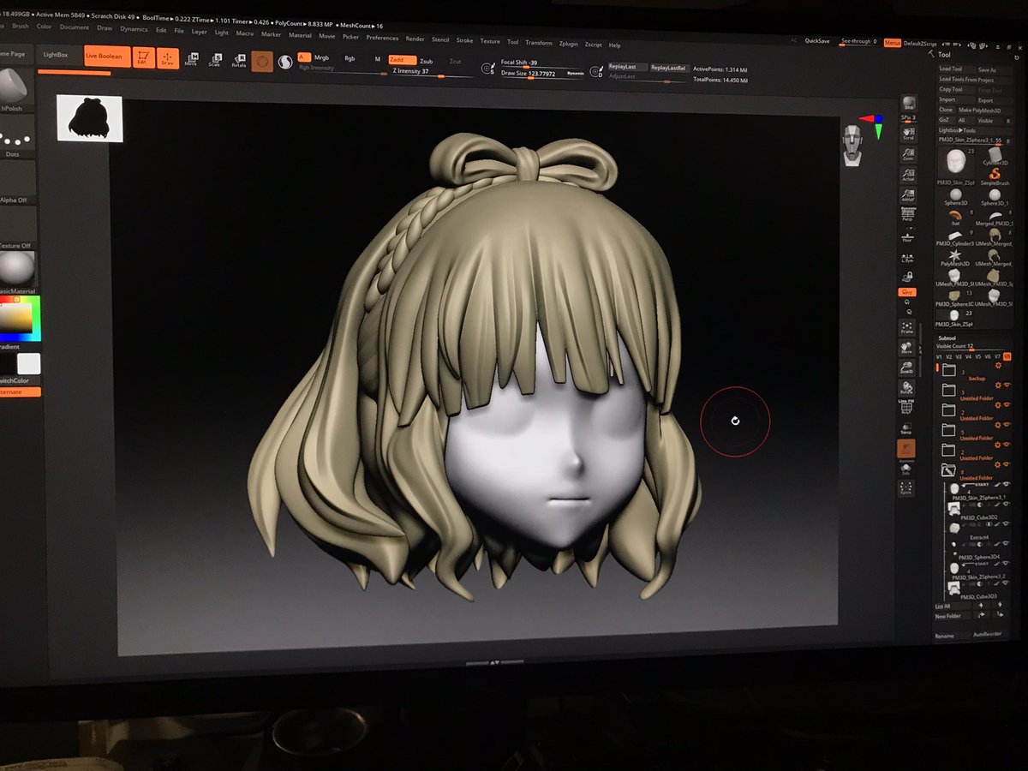Click the QuickSave button
The height and width of the screenshot is (771, 1028).
tap(817, 41)
